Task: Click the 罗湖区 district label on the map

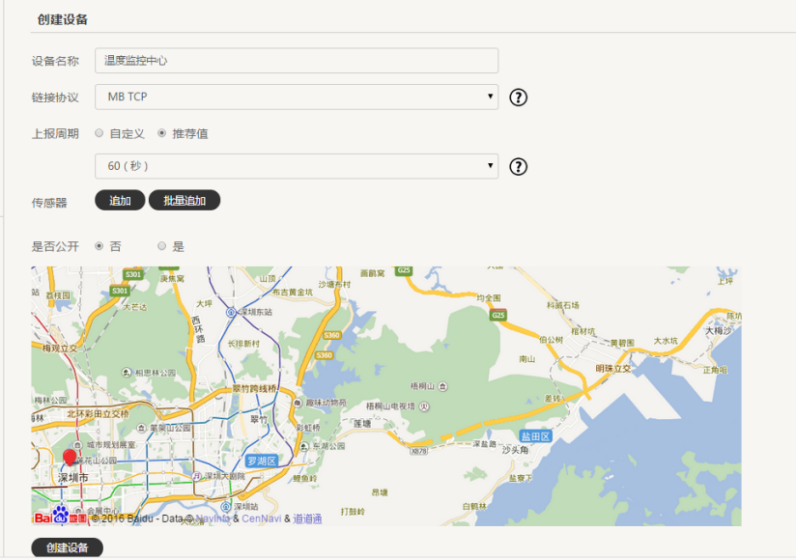Action: tap(261, 461)
